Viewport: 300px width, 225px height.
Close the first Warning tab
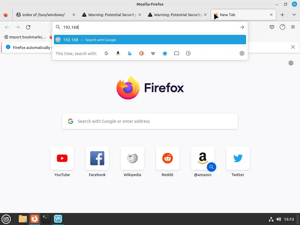[140, 15]
